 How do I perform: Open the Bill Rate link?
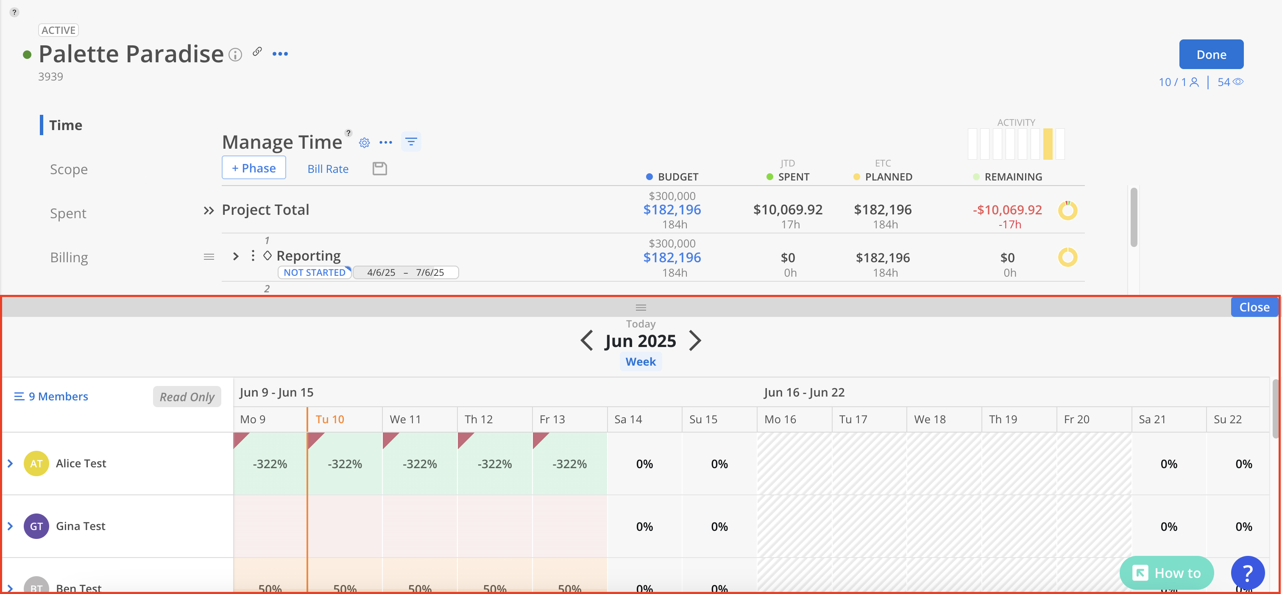tap(327, 169)
